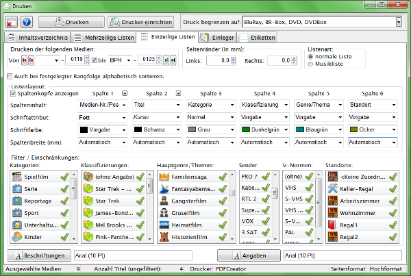Screen dimensions: 411x276
Task: Open the Druck begrenzen auf dropdown
Action: (x=398, y=22)
